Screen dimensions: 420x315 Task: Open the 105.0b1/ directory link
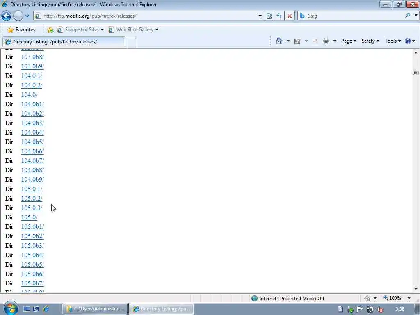point(32,227)
